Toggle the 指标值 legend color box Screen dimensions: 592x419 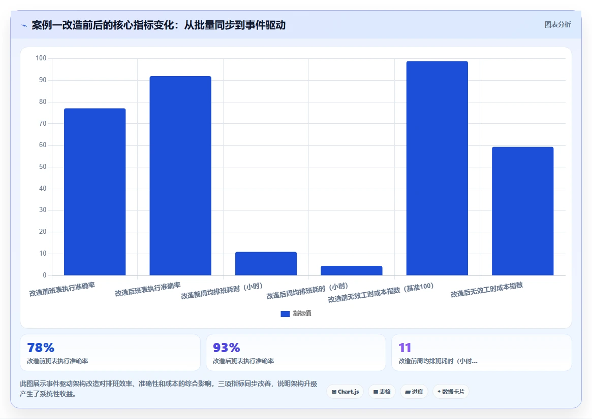click(x=285, y=313)
